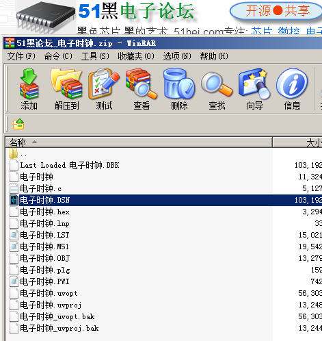Select file Last Loaded 电子时钟.DBK

point(70,165)
